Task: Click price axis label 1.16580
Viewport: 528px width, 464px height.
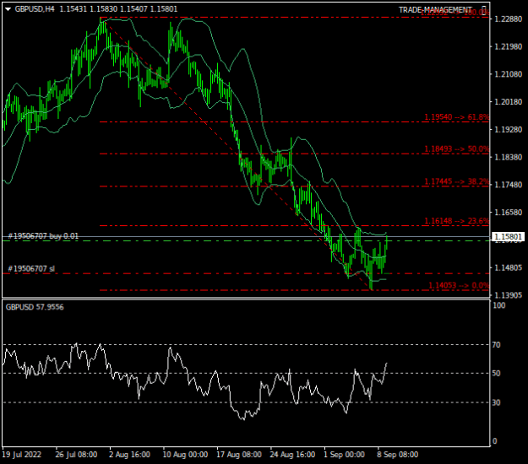Action: point(508,212)
